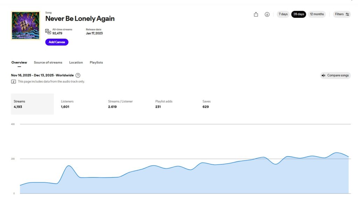358x199 pixels.
Task: Open the Playlists tab
Action: click(x=96, y=63)
